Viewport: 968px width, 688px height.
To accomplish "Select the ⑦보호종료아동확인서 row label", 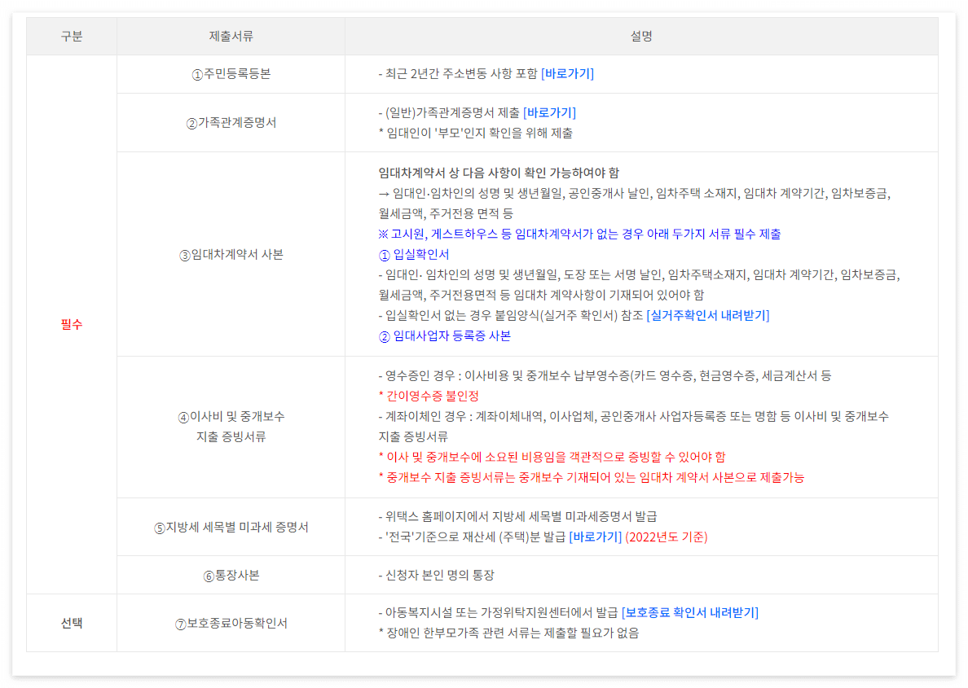I will tap(231, 622).
